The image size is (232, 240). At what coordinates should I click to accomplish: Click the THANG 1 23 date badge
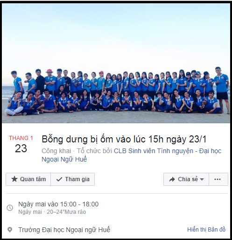pos(21,144)
